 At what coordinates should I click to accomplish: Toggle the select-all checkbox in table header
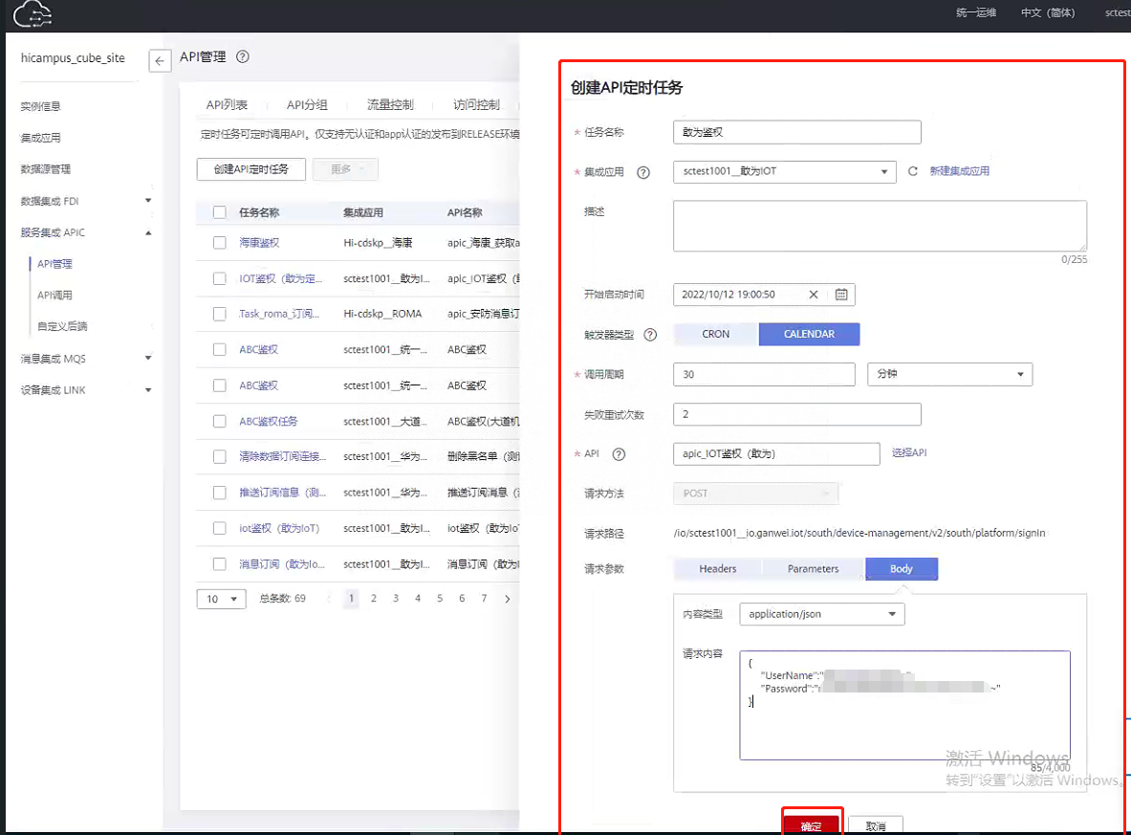click(220, 212)
